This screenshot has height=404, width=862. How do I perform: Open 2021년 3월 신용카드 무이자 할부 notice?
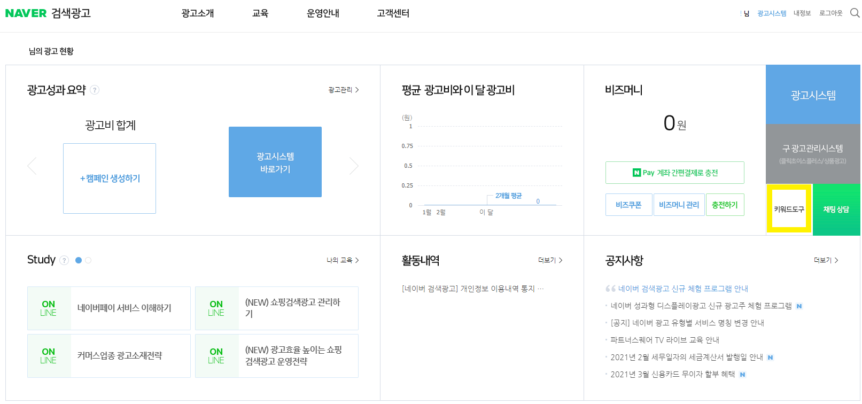point(673,374)
